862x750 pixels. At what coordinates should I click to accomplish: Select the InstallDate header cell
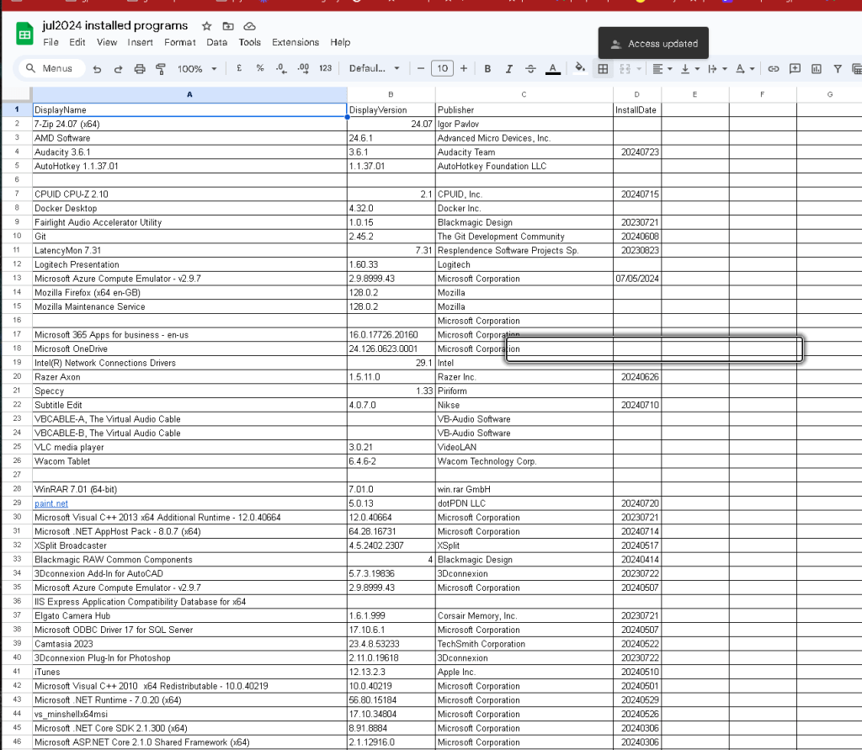[637, 110]
